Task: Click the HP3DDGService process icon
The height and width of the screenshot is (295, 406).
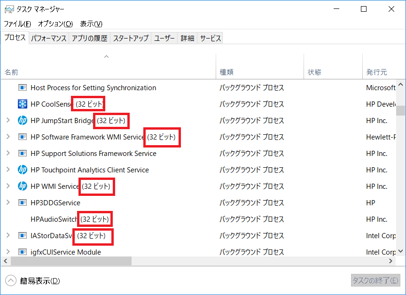Action: pos(23,202)
